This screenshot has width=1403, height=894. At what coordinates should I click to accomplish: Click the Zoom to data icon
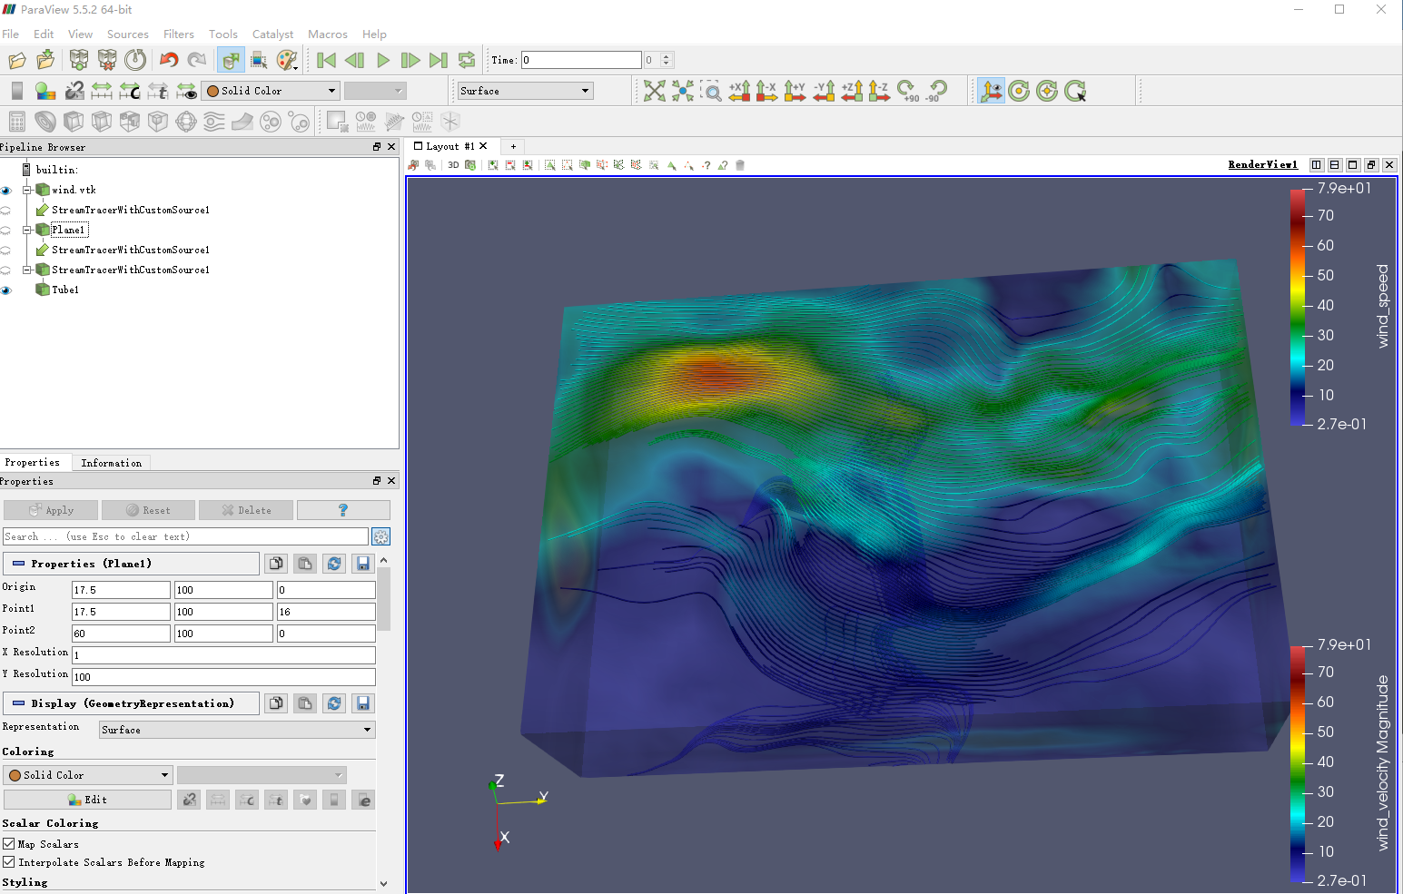coord(683,91)
